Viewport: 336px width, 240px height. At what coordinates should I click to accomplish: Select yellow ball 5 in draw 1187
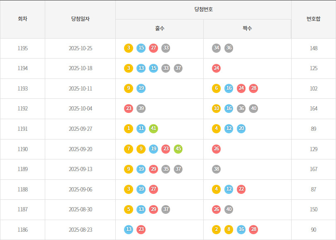click(x=129, y=209)
